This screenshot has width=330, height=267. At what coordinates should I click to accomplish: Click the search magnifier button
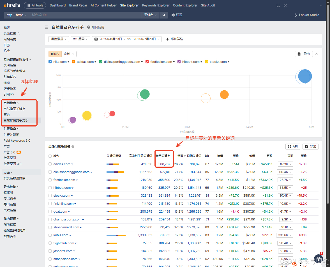[164, 15]
